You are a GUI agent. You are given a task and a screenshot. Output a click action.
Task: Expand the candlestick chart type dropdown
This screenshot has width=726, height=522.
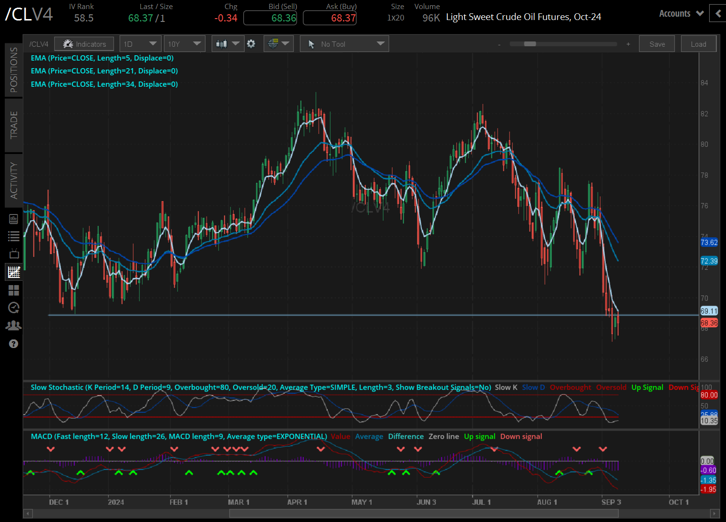coord(228,44)
